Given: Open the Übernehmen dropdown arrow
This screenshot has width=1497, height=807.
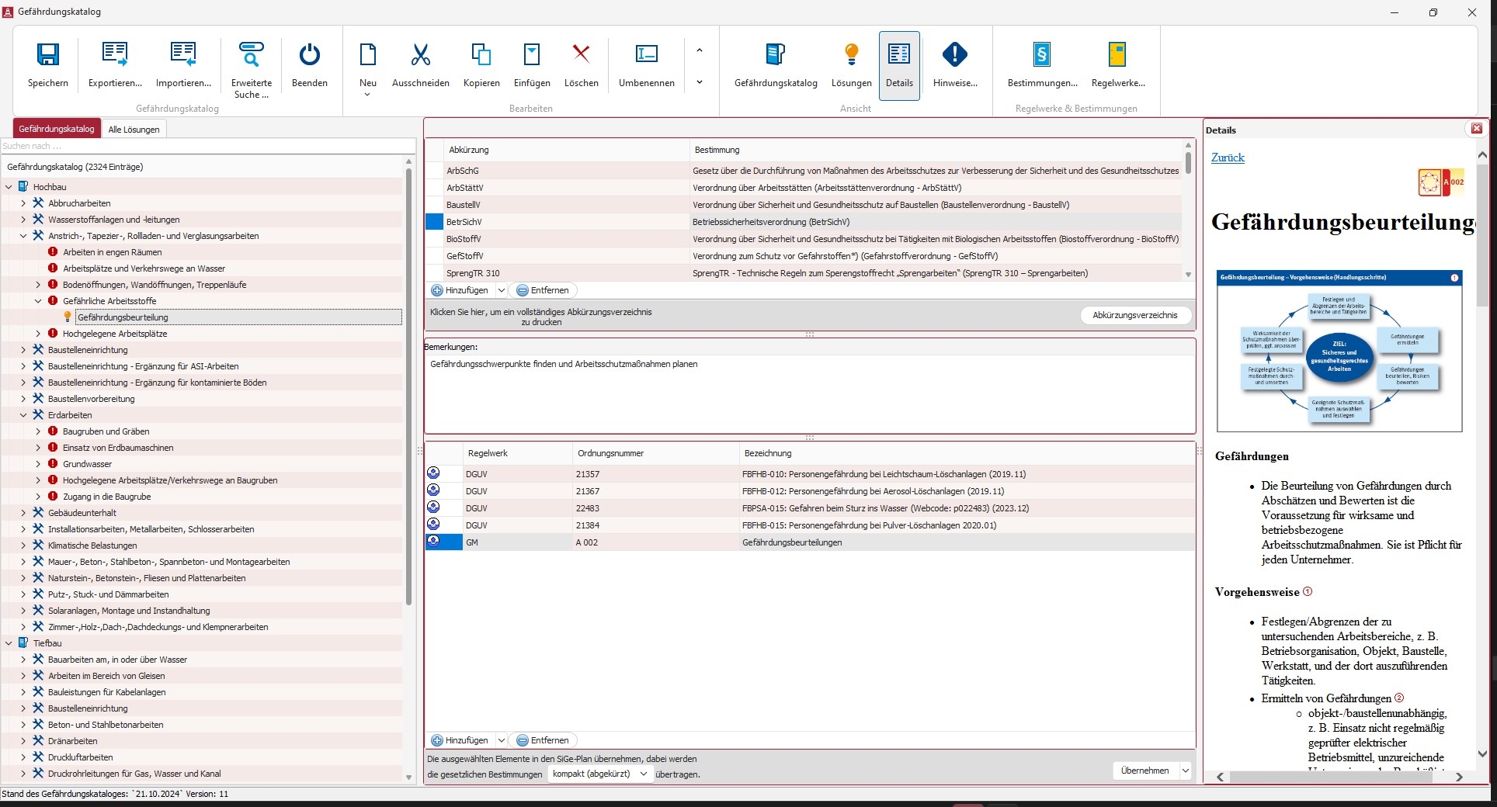Looking at the screenshot, I should (1186, 771).
